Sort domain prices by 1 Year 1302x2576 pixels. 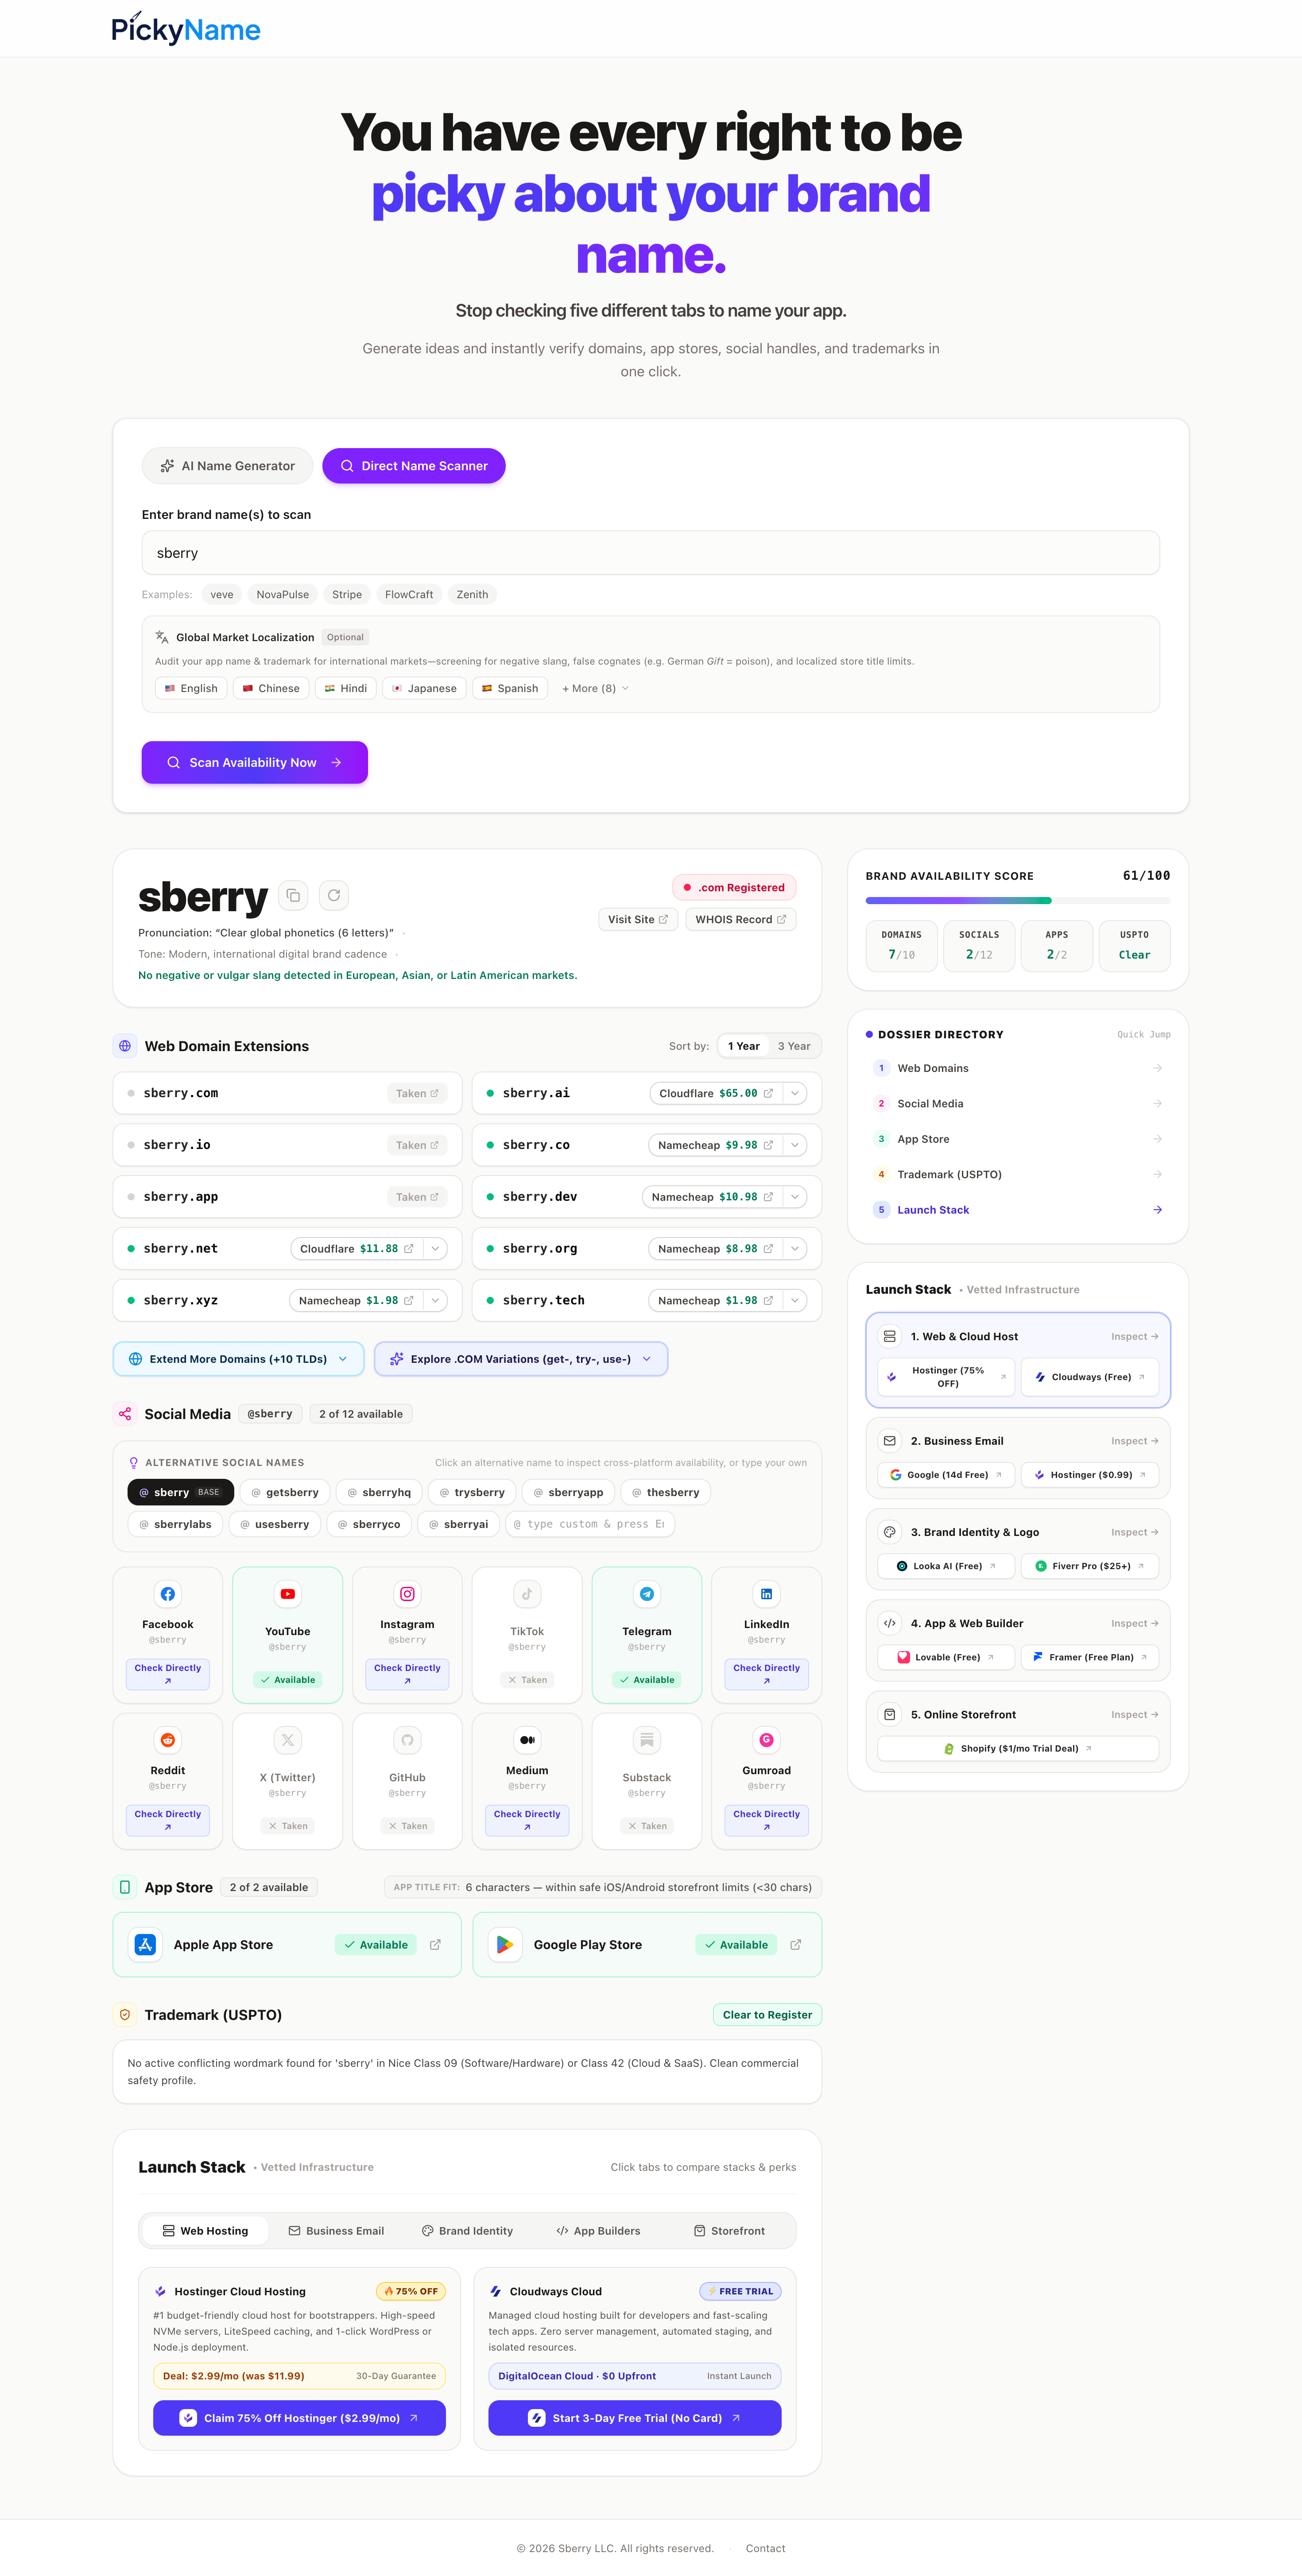pos(743,1046)
